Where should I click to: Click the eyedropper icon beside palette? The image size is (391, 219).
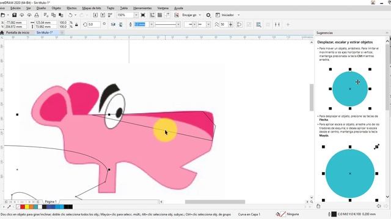(x=9, y=207)
